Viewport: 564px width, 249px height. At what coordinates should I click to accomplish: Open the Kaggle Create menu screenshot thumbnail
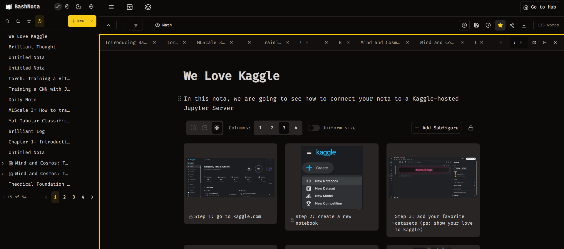[332, 178]
